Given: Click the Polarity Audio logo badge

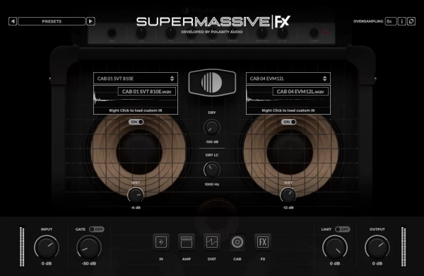Looking at the screenshot, I should pos(212,82).
